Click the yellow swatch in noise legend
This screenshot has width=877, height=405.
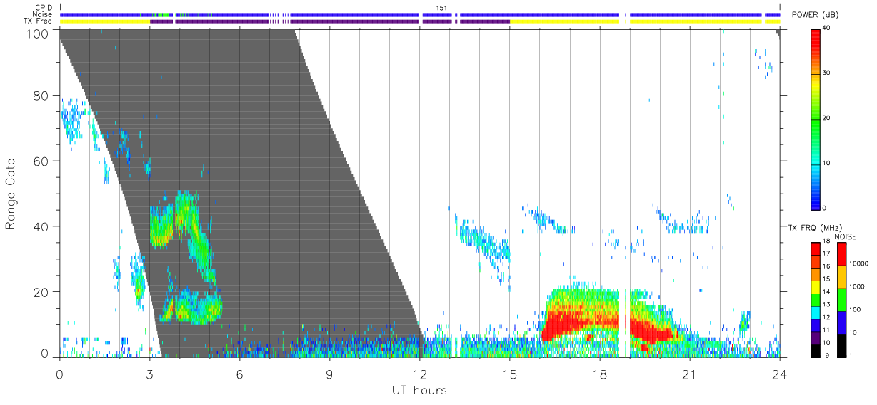click(x=841, y=277)
